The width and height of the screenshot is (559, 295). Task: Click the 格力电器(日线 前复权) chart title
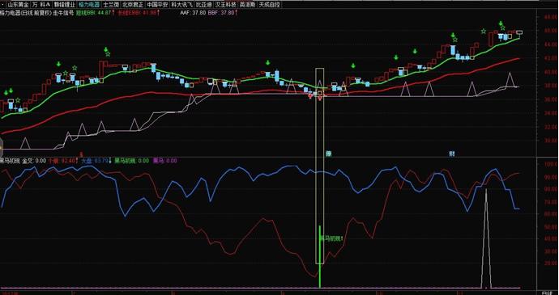coord(26,12)
